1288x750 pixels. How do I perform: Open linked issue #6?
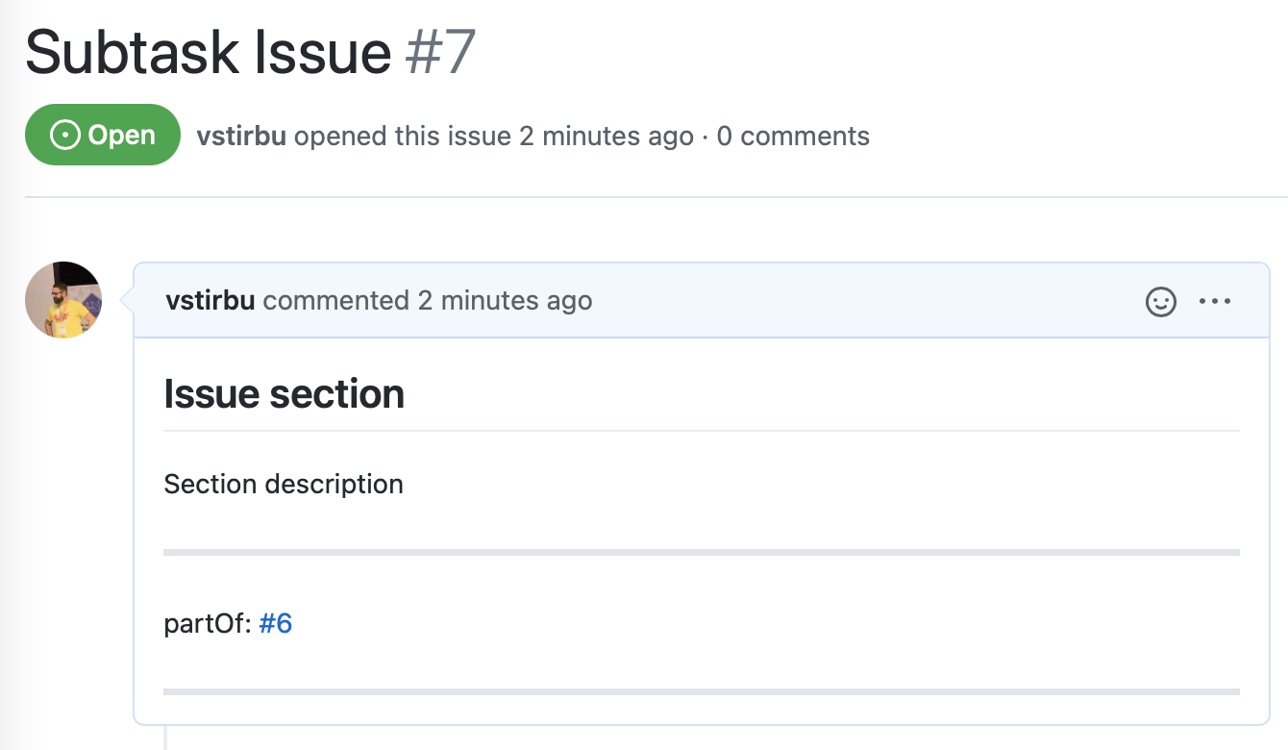pyautogui.click(x=276, y=624)
